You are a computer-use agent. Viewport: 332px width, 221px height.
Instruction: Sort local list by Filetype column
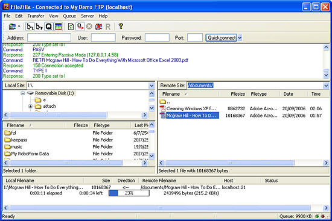tap(111, 125)
